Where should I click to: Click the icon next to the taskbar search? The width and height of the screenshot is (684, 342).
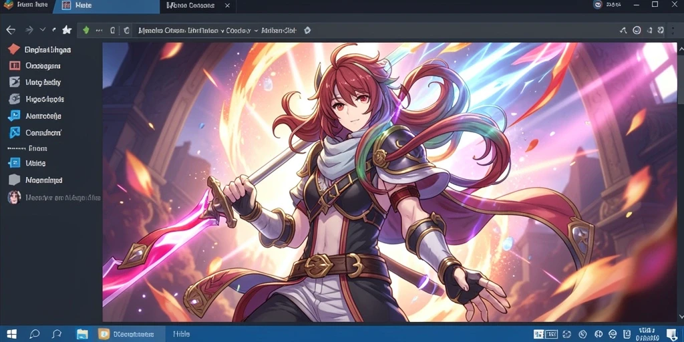tap(56, 334)
